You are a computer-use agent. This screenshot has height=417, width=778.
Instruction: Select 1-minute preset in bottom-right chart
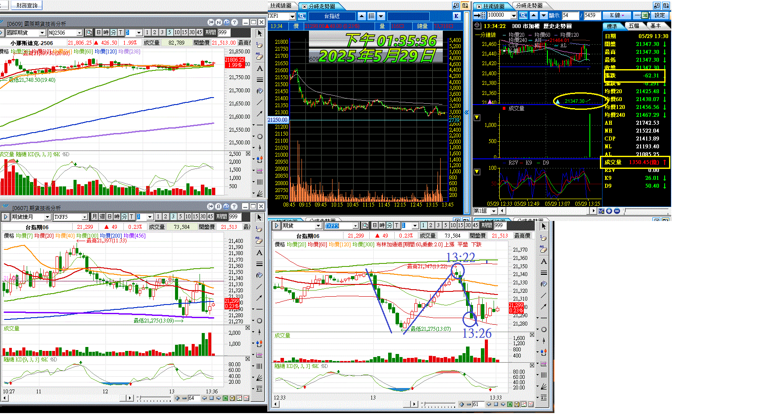[423, 225]
